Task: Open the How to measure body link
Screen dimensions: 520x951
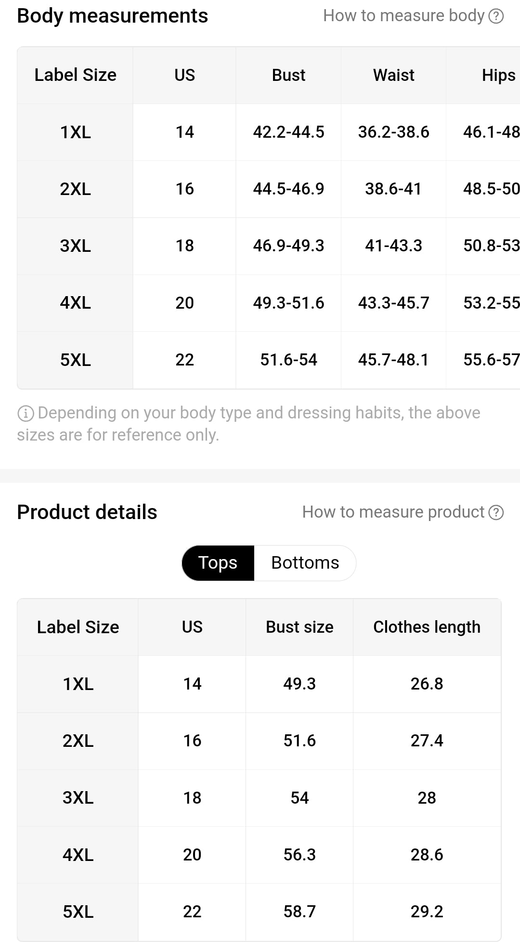Action: click(403, 16)
